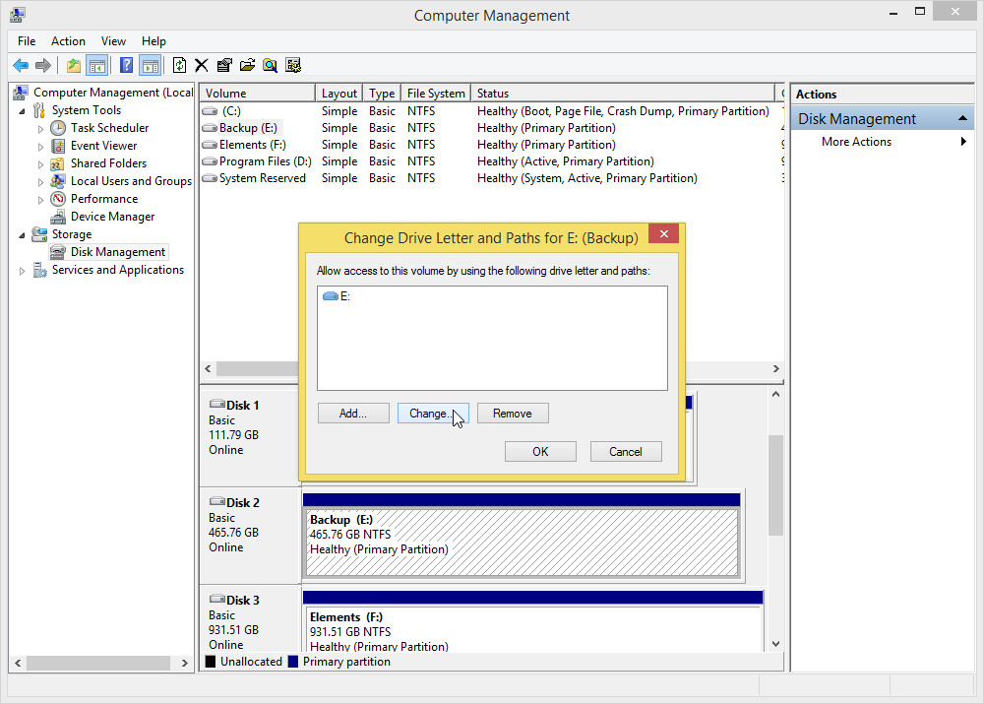Collapse the Disk Management actions section
The image size is (984, 704).
coord(962,119)
